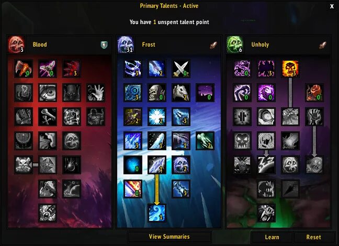Click the flaming skull talent in Unholy
This screenshot has width=339, height=246.
(x=290, y=69)
